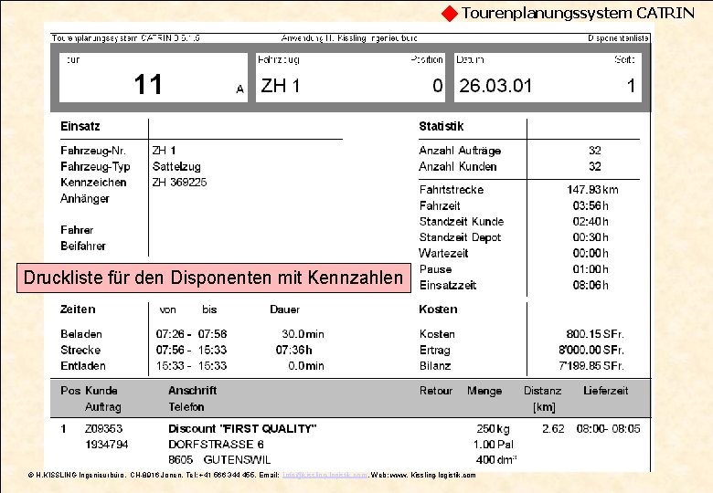713x493 pixels.
Task: Click Bilanz value 7'199.85 SFr.
Action: click(591, 366)
